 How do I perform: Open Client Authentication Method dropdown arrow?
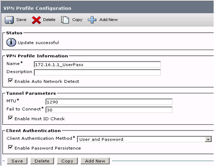click(x=208, y=139)
